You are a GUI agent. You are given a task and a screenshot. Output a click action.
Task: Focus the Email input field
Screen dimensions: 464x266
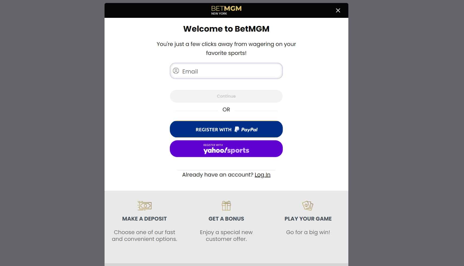[x=226, y=71]
